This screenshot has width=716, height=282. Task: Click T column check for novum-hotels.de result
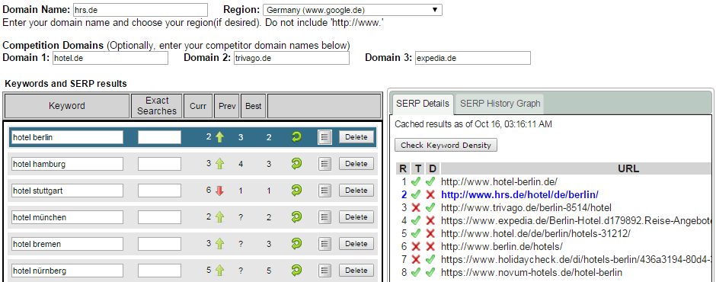(416, 273)
